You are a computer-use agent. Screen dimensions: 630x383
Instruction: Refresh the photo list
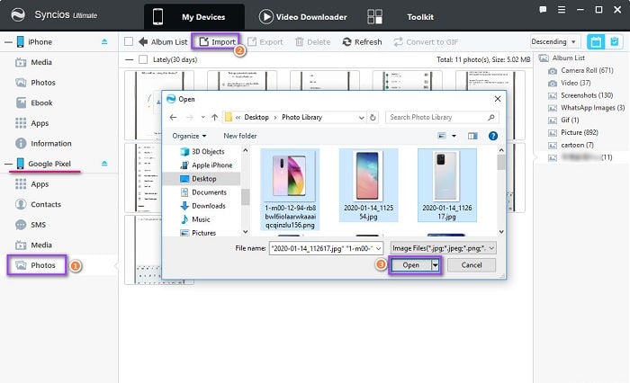tap(362, 41)
